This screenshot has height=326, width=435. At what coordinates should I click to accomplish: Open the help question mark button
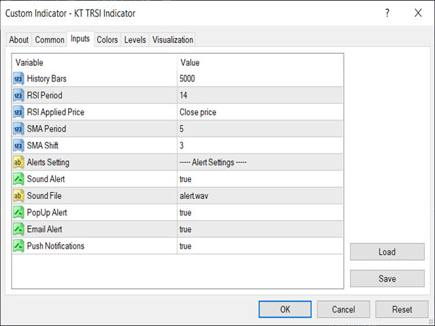coord(387,13)
